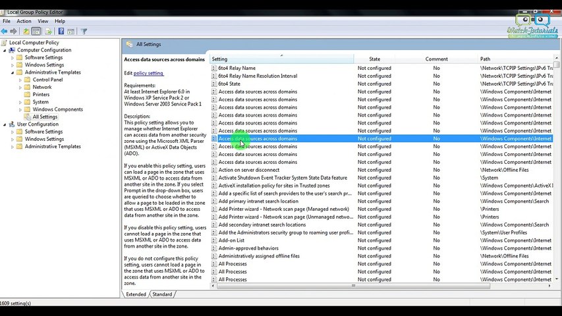Click policy icon beside 6to4 Relay Name
562x316 pixels.
pyautogui.click(x=214, y=68)
